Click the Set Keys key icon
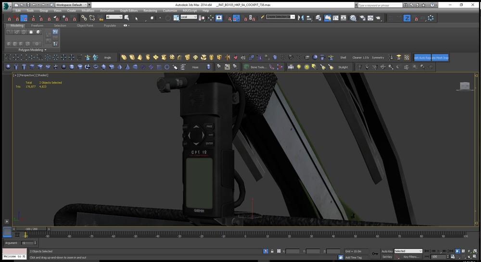481x262 pixels. (375, 253)
